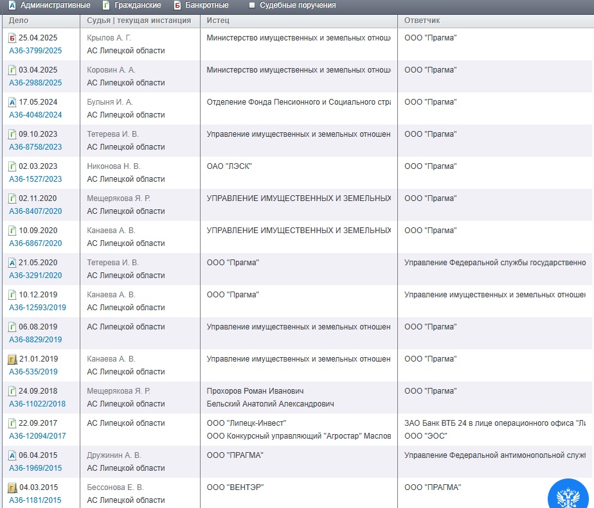Click civil case icon beside 22.09.2017
Screen dimensions: 594x508
[12, 423]
